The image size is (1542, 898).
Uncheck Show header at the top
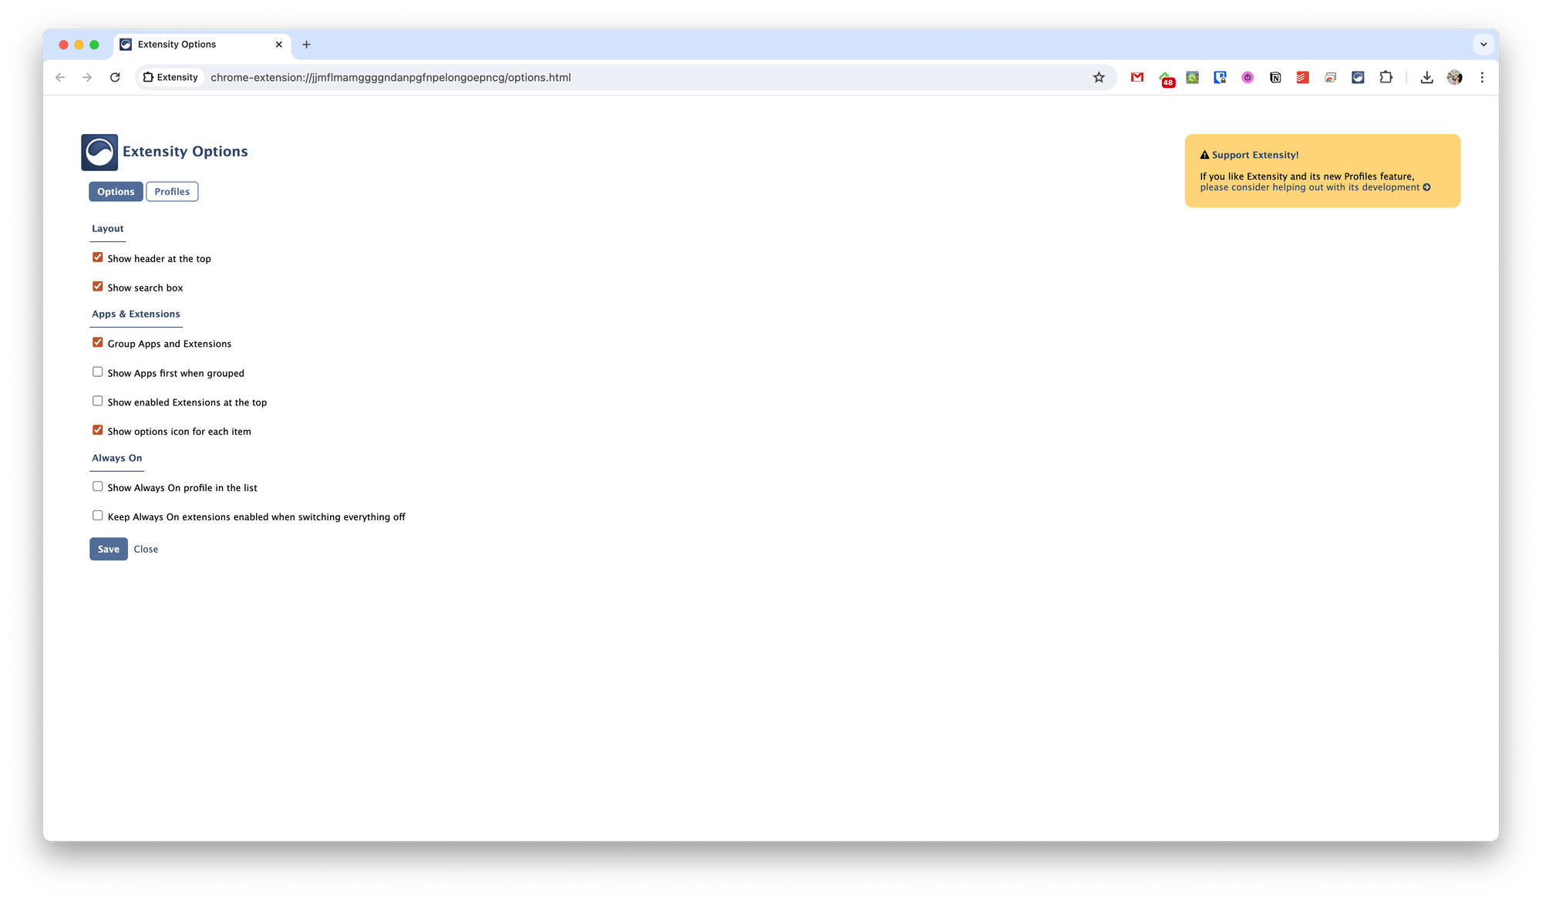point(98,257)
